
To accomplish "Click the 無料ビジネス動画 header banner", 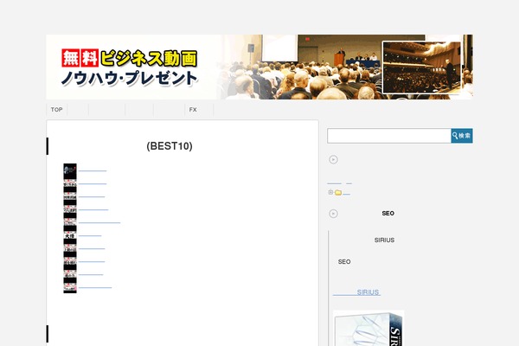I will pos(259,67).
